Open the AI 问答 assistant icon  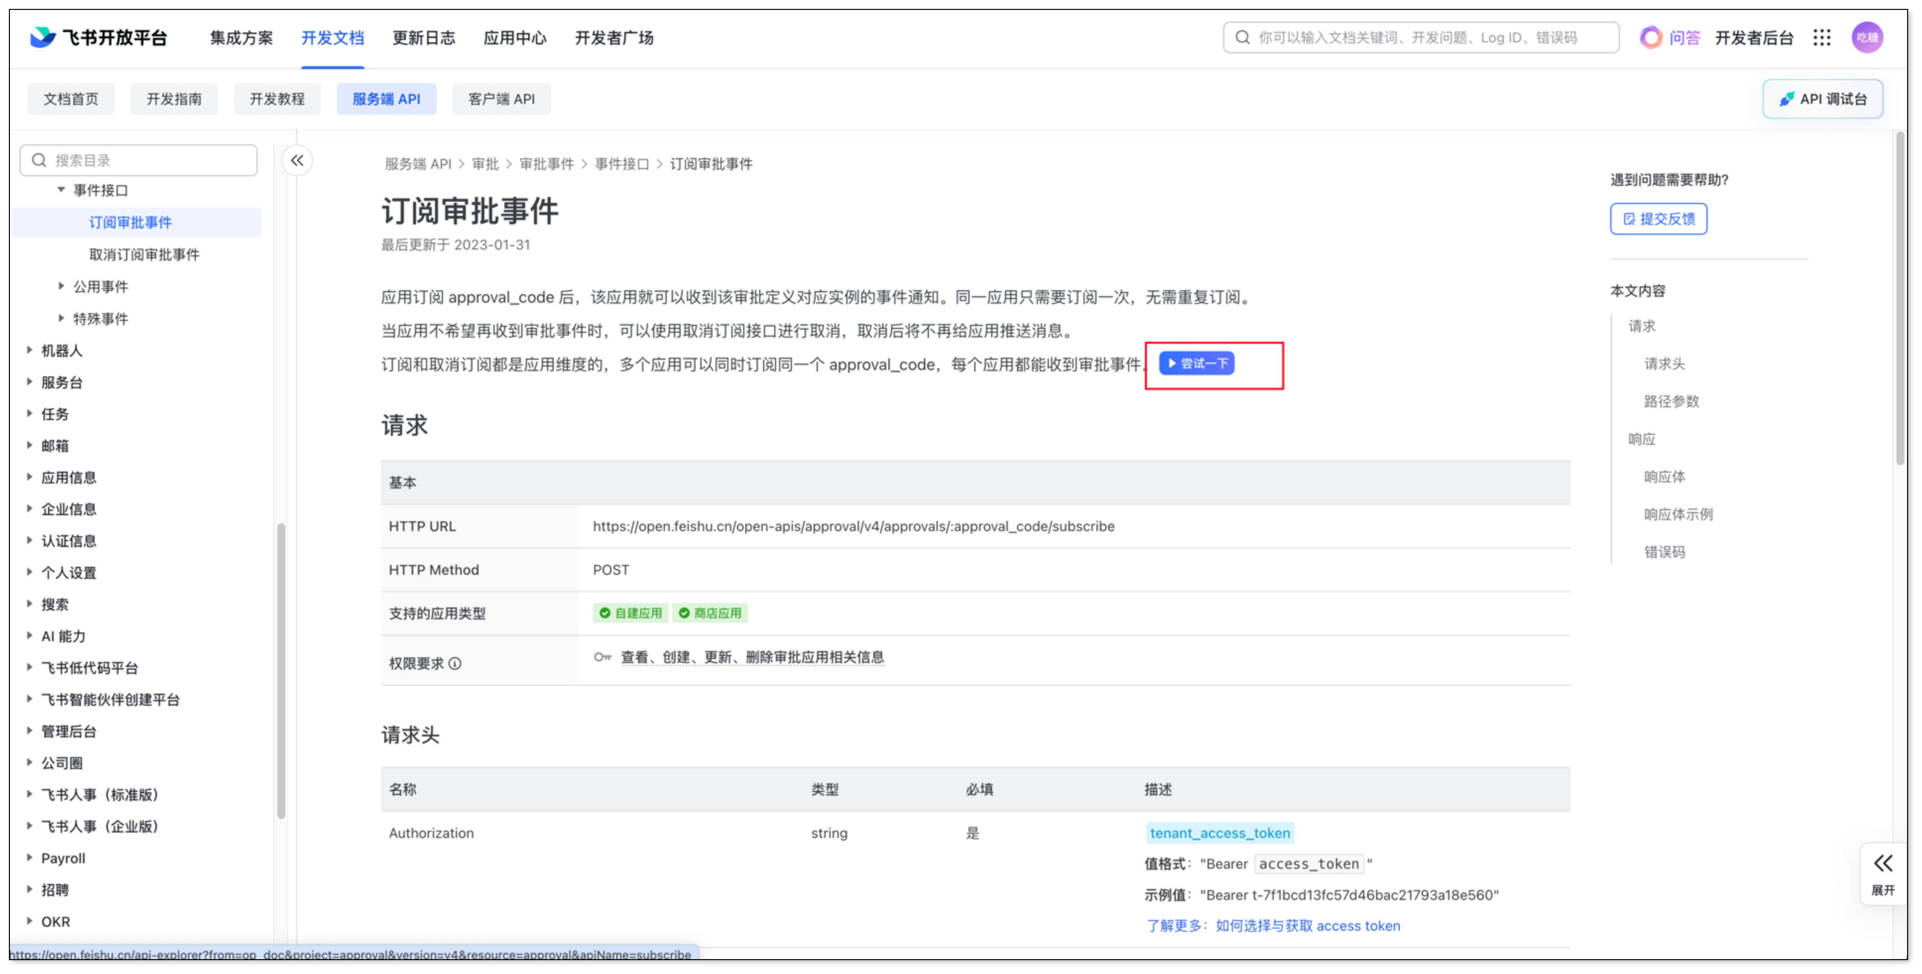[x=1650, y=37]
